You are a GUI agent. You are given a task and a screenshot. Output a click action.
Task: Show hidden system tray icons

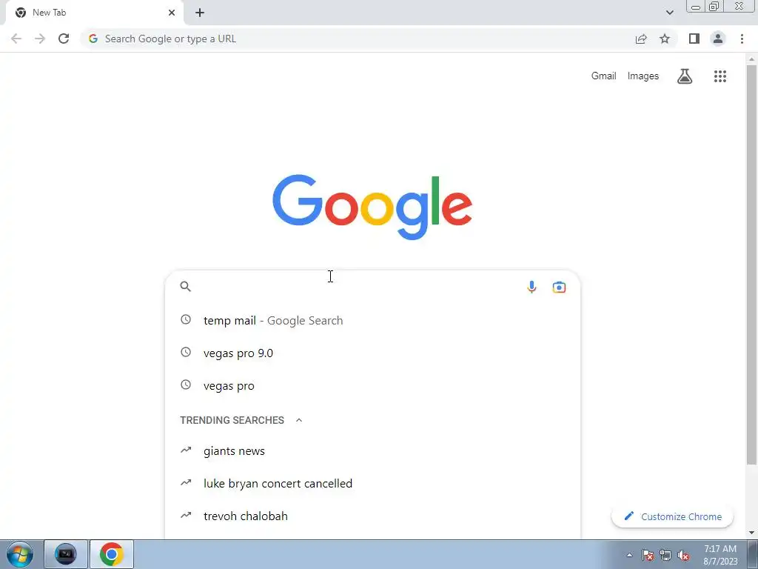pyautogui.click(x=629, y=555)
